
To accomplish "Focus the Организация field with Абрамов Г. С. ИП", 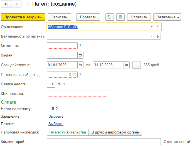I will pos(98,27).
